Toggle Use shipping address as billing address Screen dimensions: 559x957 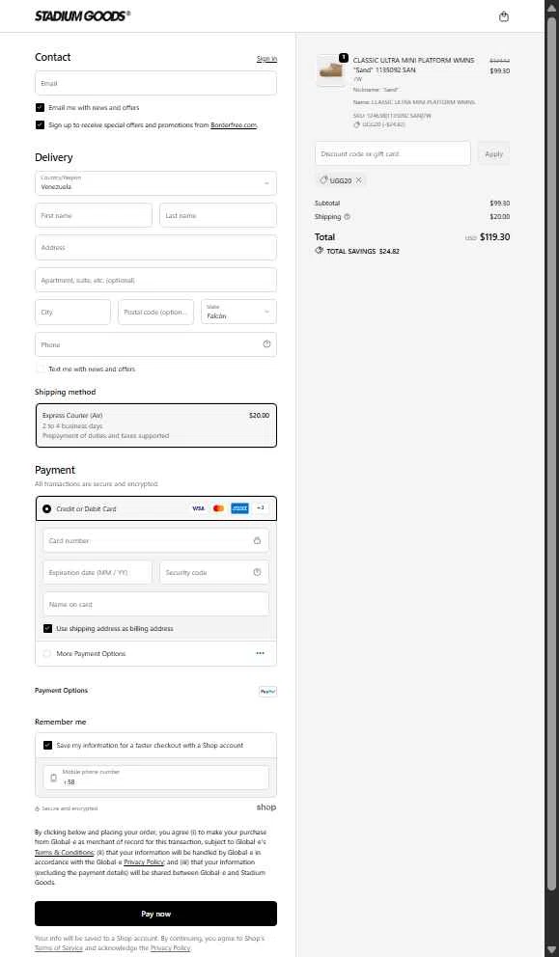click(47, 629)
